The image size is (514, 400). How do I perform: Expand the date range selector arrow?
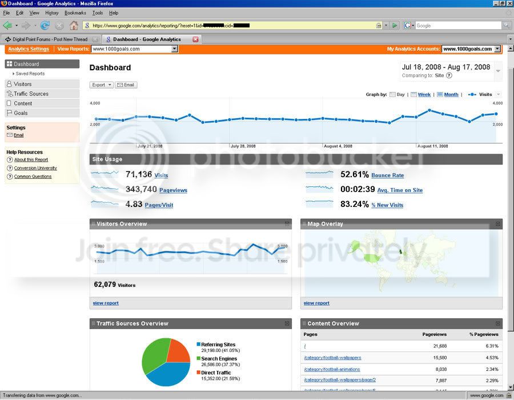tap(498, 71)
